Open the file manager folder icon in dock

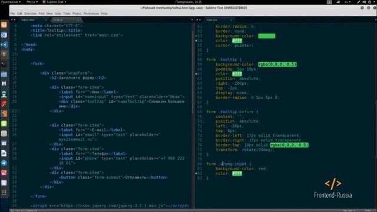(x=4, y=74)
